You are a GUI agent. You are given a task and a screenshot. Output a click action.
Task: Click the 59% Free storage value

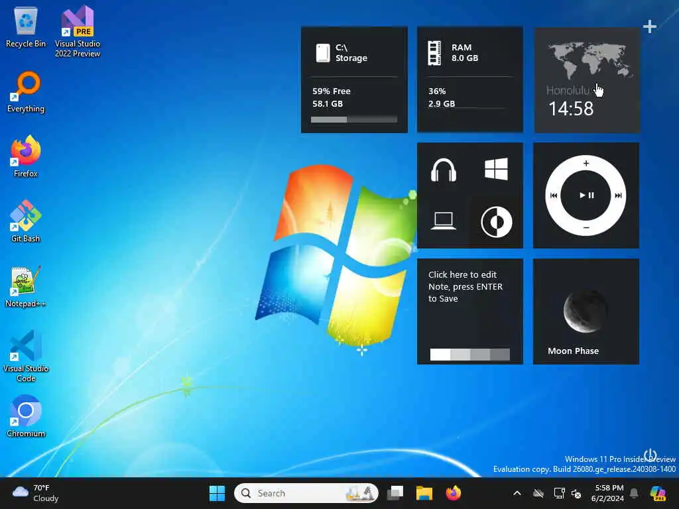point(332,91)
